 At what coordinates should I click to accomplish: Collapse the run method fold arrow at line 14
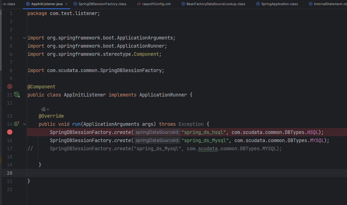pos(24,124)
